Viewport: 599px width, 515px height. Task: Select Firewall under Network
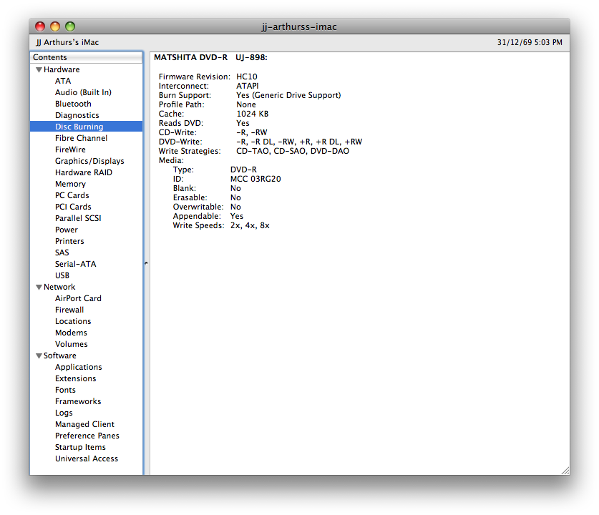(69, 310)
